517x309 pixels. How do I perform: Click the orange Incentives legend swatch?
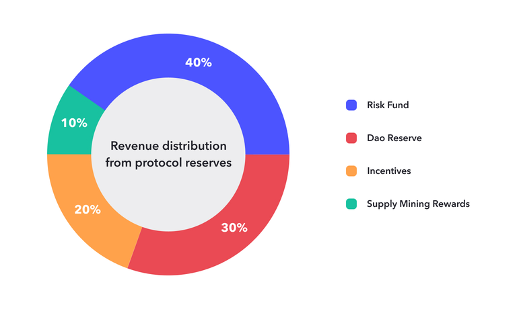click(351, 171)
